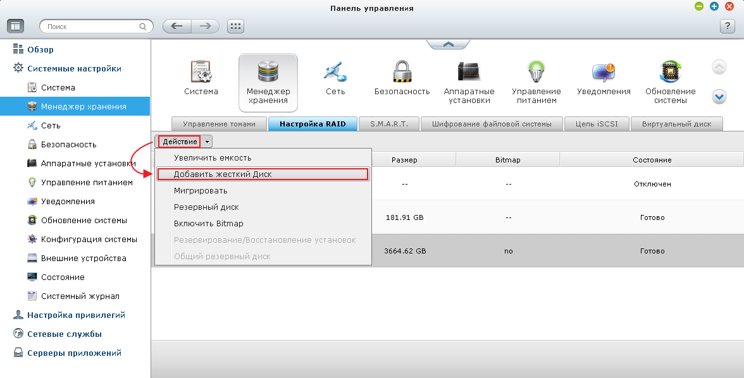Open the Действие dropdown arrow
This screenshot has height=378, width=744.
click(x=207, y=142)
